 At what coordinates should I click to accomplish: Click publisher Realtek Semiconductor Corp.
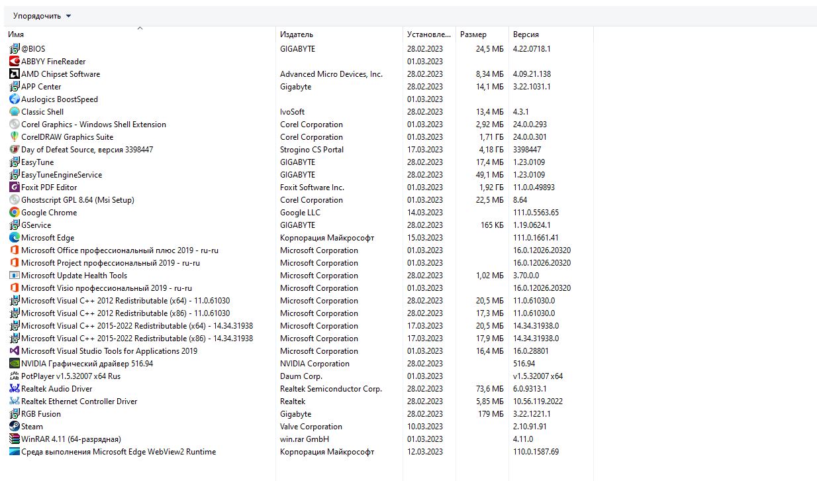[331, 389]
